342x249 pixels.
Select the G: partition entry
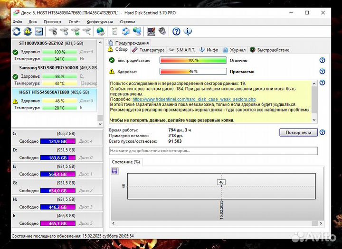click(x=57, y=187)
